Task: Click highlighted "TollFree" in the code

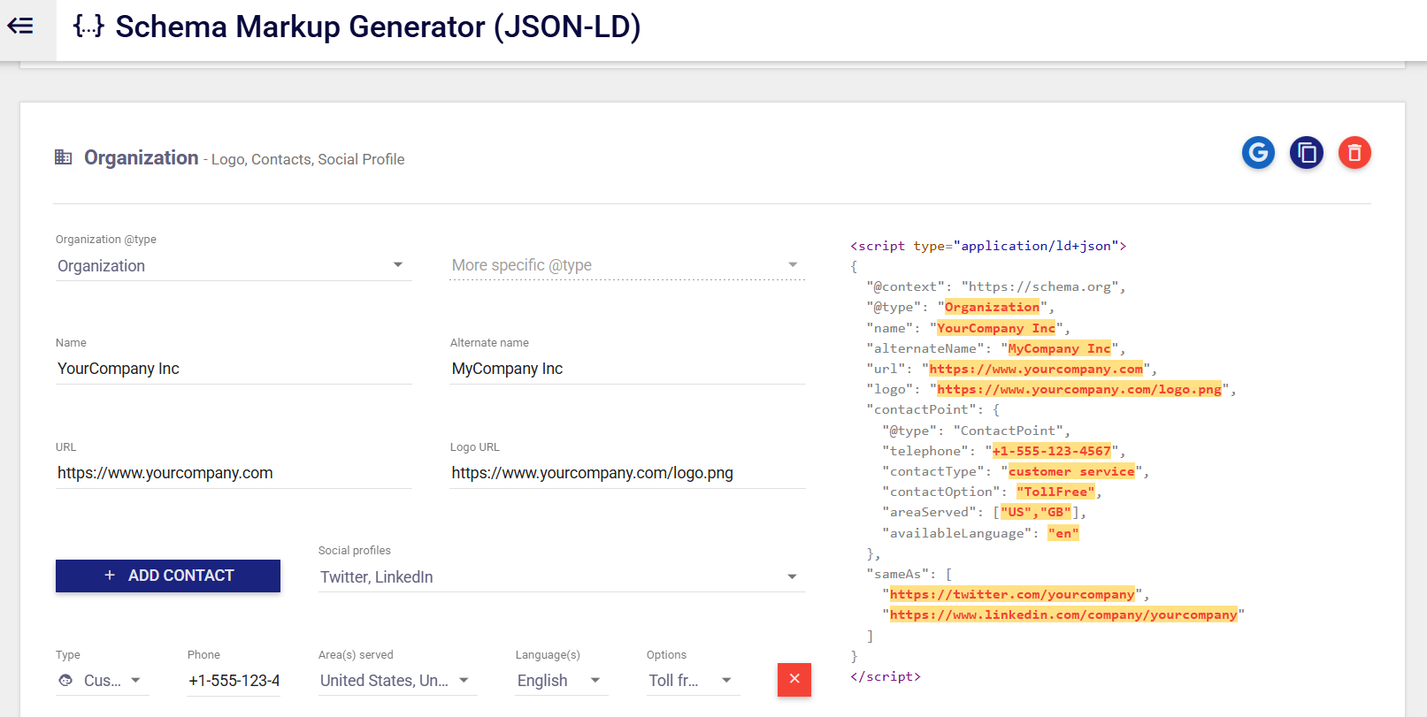Action: pos(1055,492)
